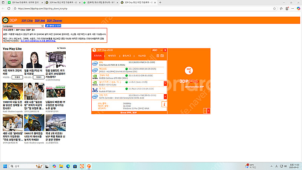
Task: Click the Intel CPU icon in driver list
Action: coord(95,63)
